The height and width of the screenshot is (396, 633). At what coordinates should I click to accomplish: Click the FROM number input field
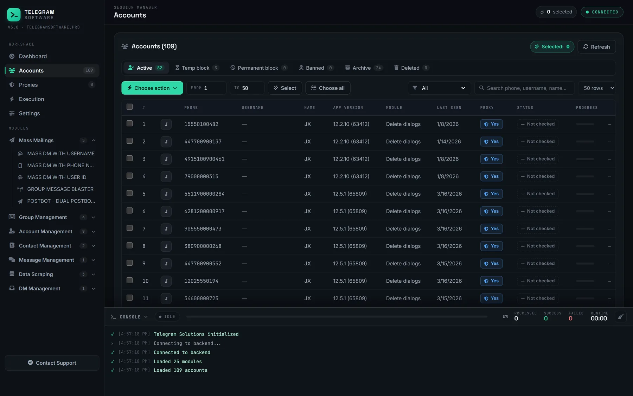[x=206, y=88]
